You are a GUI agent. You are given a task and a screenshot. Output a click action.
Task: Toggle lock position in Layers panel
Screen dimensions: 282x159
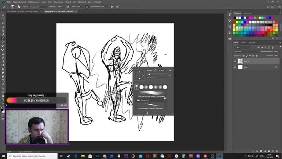pos(250,56)
